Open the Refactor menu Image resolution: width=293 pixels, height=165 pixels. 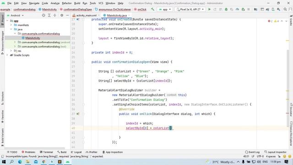pos(67,3)
